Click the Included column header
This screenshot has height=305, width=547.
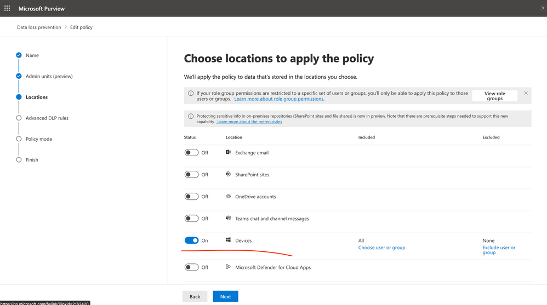(367, 137)
